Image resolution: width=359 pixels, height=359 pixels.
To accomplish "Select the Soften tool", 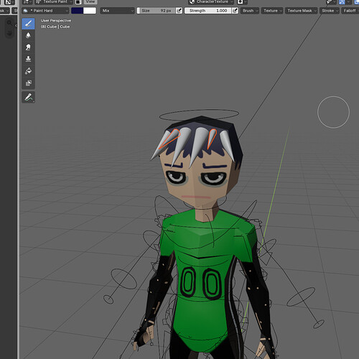I will click(x=28, y=35).
